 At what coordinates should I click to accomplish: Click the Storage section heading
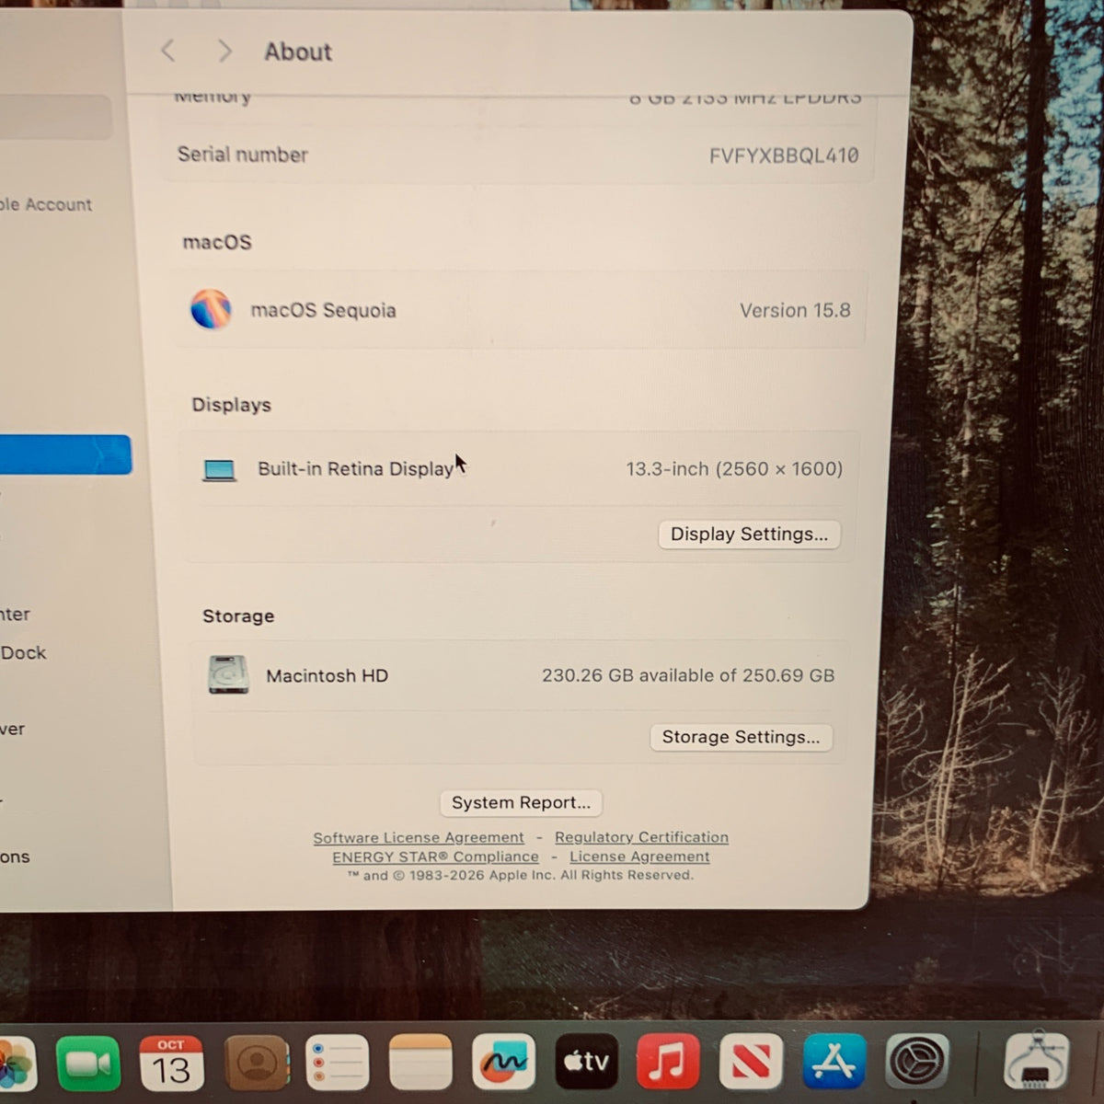click(238, 616)
